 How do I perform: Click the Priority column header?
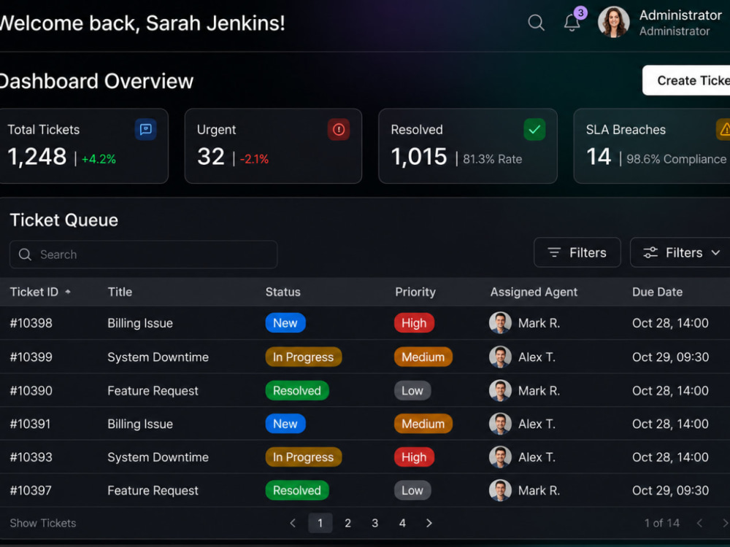pyautogui.click(x=415, y=292)
